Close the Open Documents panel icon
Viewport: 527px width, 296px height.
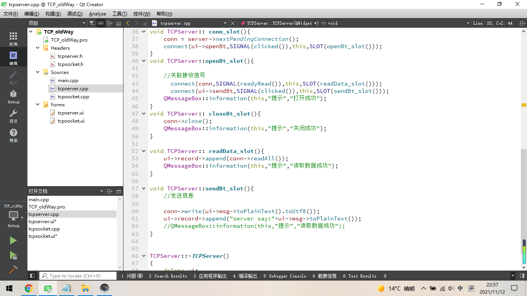(x=118, y=191)
